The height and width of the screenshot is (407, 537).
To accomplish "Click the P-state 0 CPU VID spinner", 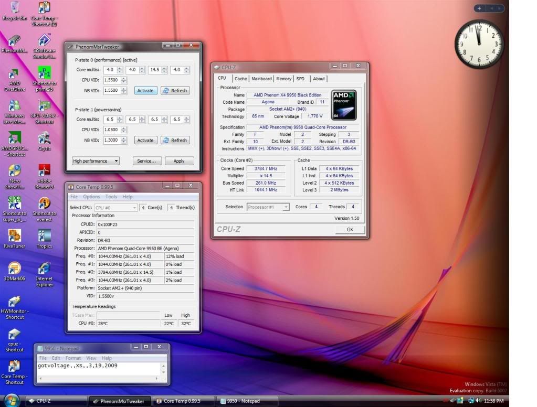I will point(123,80).
